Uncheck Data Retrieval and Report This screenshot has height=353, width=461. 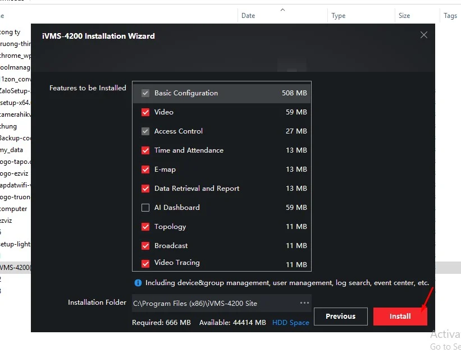coord(145,189)
